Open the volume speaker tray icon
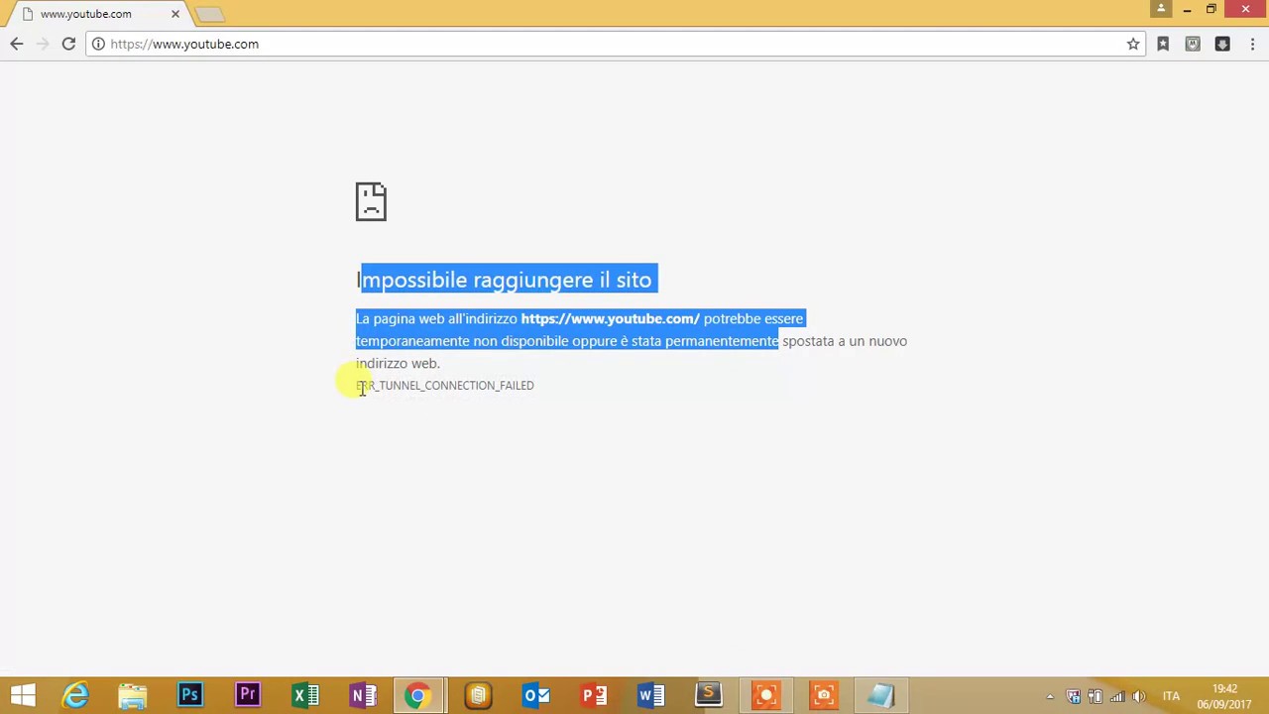 [1139, 696]
